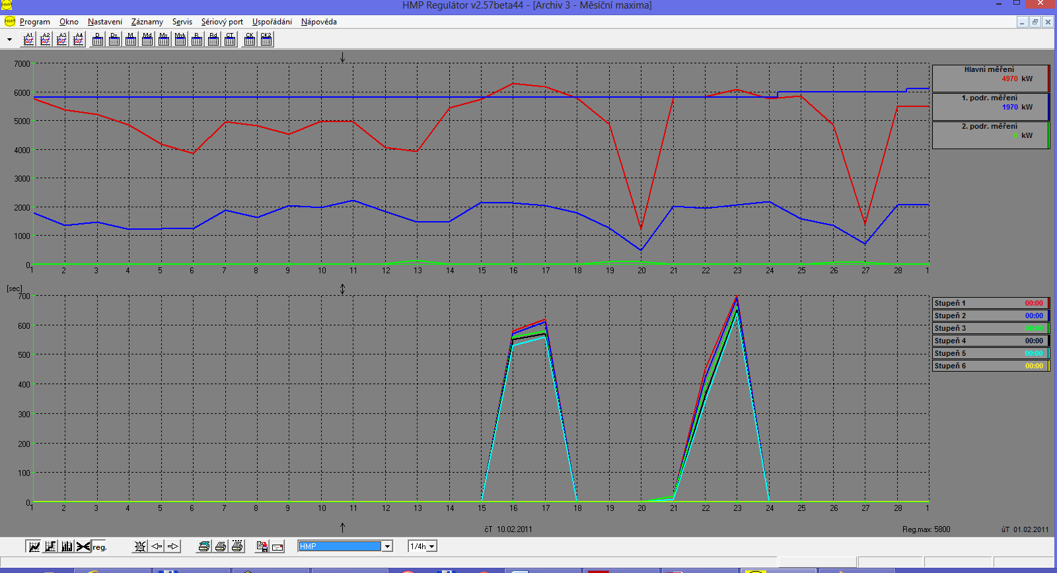Open the Nápověda menu
Image resolution: width=1057 pixels, height=573 pixels.
319,22
